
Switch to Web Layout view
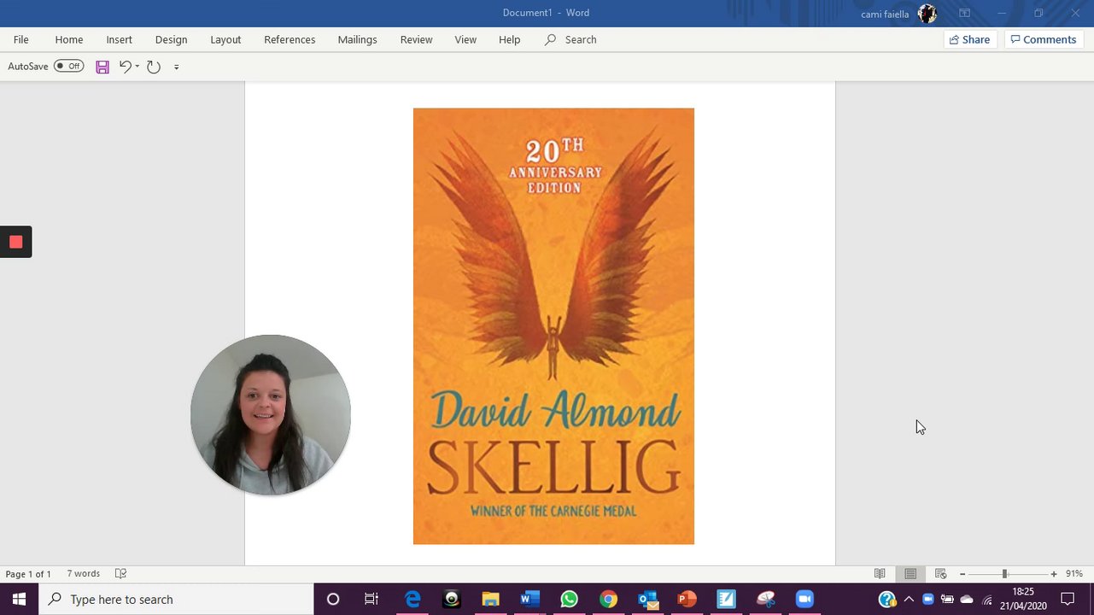pos(940,574)
